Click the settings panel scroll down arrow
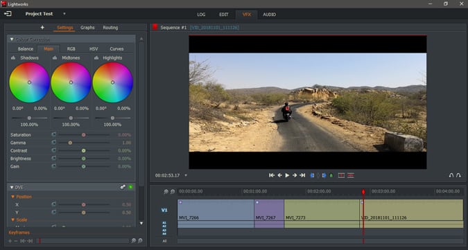Viewport: 468px width, 250px height. [141, 223]
